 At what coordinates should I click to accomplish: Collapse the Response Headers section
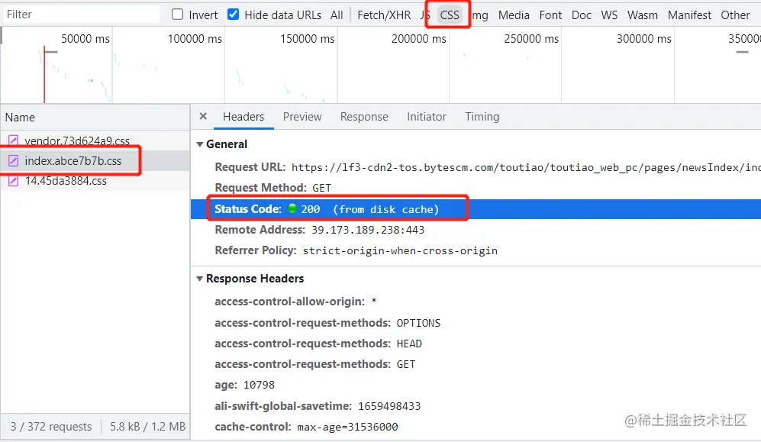(x=200, y=279)
